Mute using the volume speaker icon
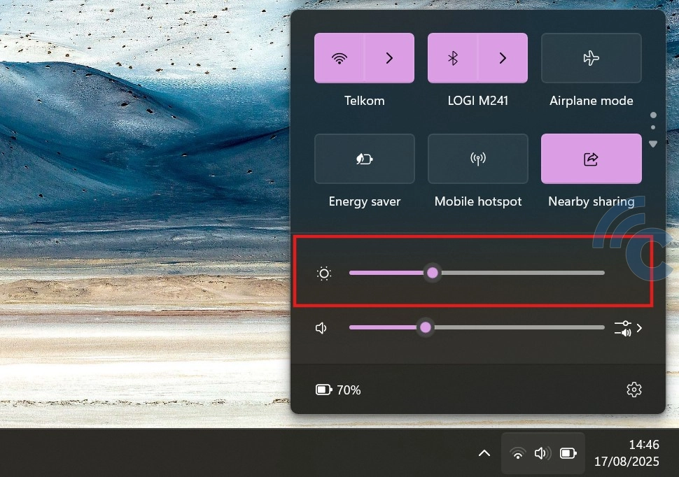 [x=322, y=328]
